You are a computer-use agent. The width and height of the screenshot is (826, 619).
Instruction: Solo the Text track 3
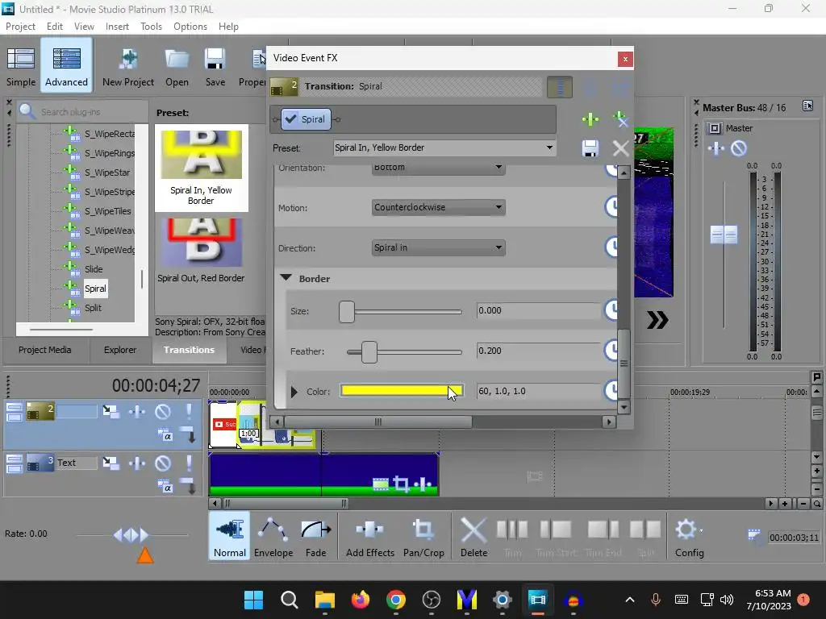(189, 463)
